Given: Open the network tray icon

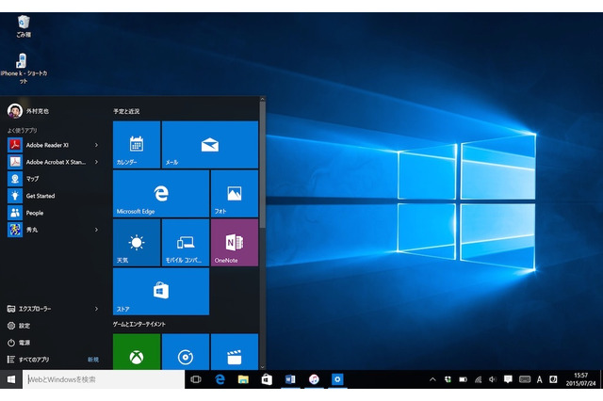Looking at the screenshot, I should (x=478, y=379).
